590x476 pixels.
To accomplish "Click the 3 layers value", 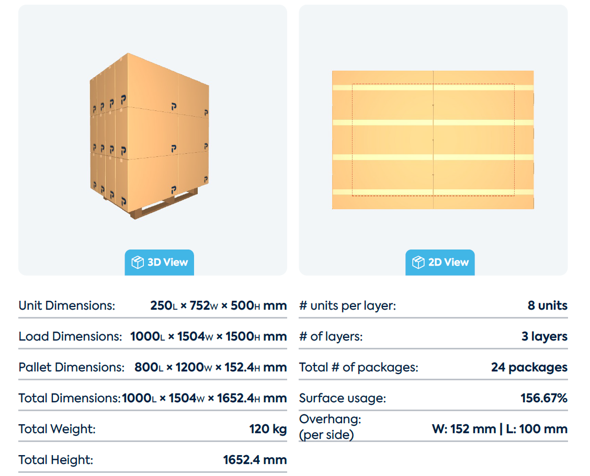I will click(x=544, y=336).
